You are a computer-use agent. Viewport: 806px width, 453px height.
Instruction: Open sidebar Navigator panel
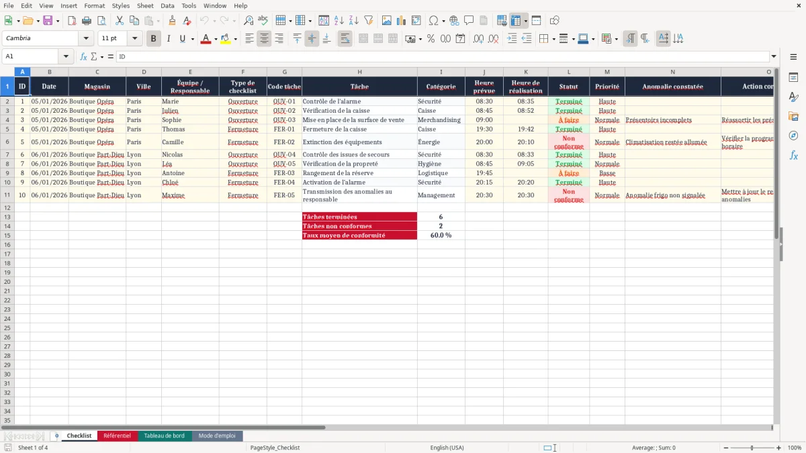[x=793, y=136]
